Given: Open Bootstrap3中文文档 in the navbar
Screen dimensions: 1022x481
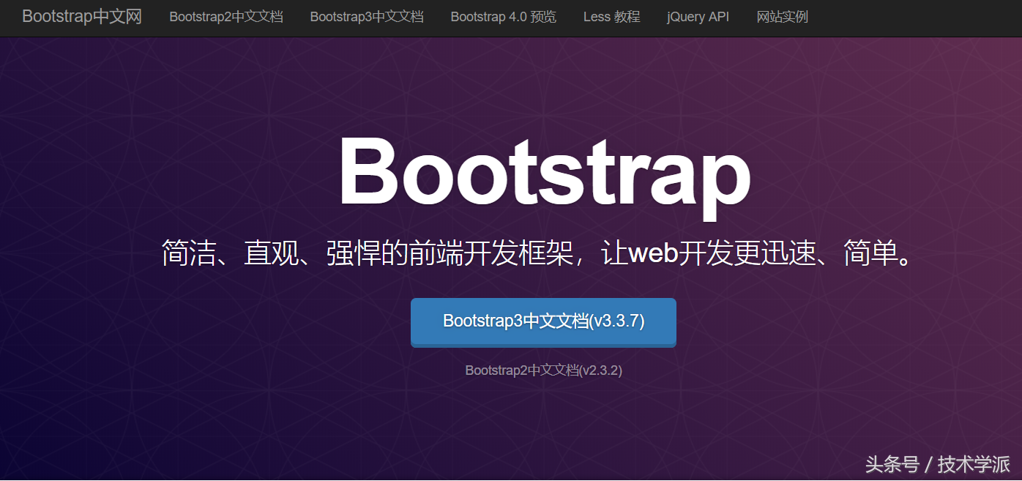Looking at the screenshot, I should [x=367, y=17].
